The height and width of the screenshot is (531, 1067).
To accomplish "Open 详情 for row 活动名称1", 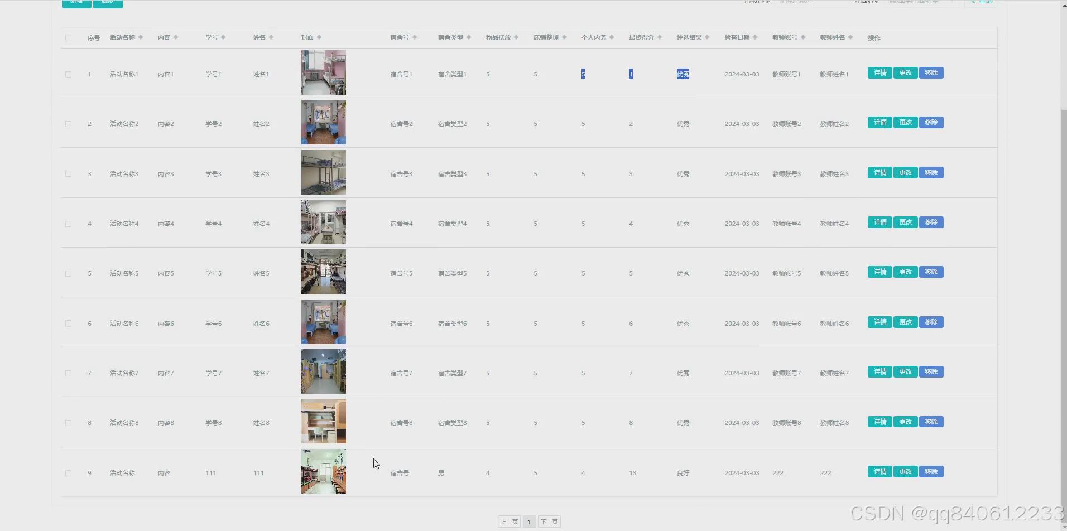I will coord(880,73).
